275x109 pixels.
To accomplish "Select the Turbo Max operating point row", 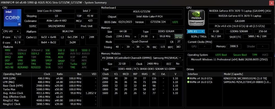I will tap(50, 89).
